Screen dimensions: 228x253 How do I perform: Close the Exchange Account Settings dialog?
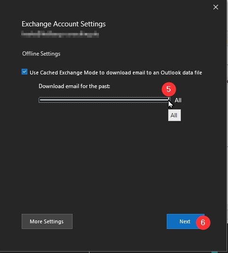pos(216,7)
